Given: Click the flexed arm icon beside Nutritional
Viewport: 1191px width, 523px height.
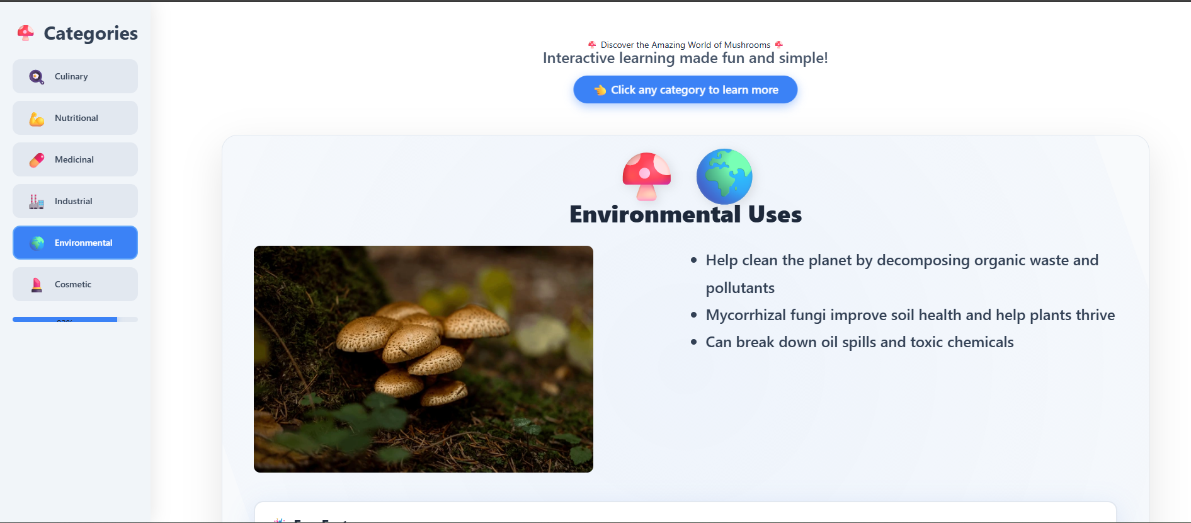Looking at the screenshot, I should (x=37, y=118).
